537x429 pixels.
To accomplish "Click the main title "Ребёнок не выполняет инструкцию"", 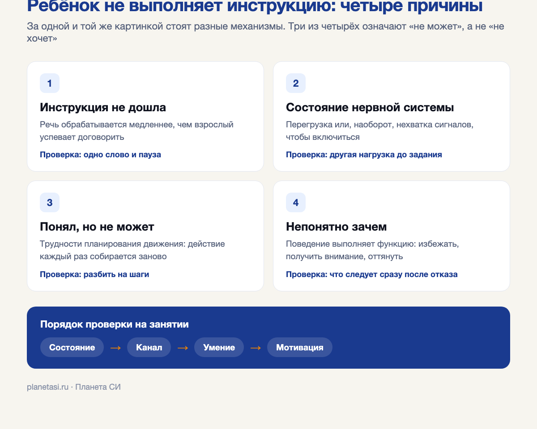I will [x=255, y=6].
